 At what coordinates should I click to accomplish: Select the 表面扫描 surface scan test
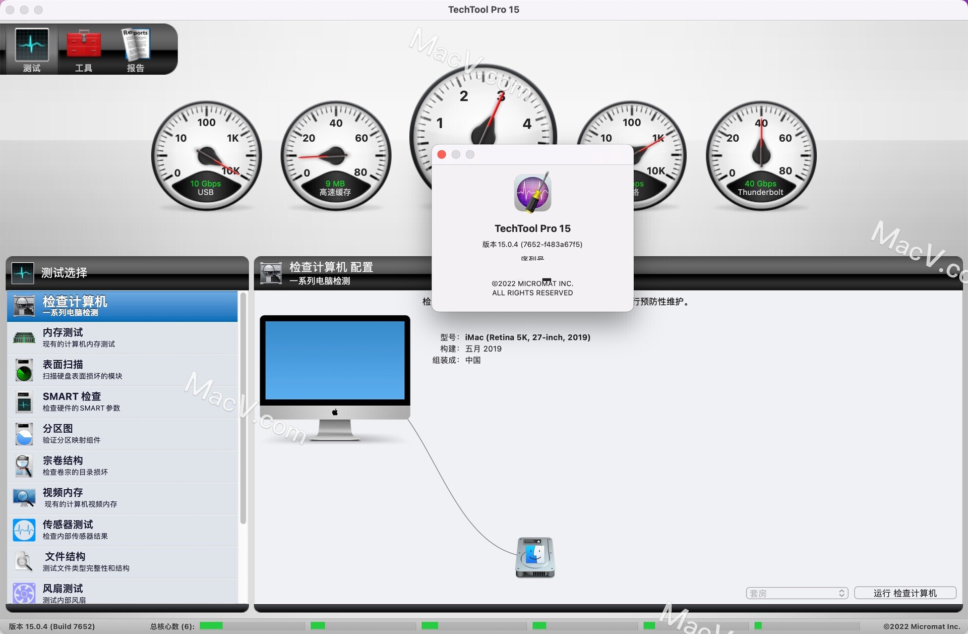pyautogui.click(x=123, y=370)
